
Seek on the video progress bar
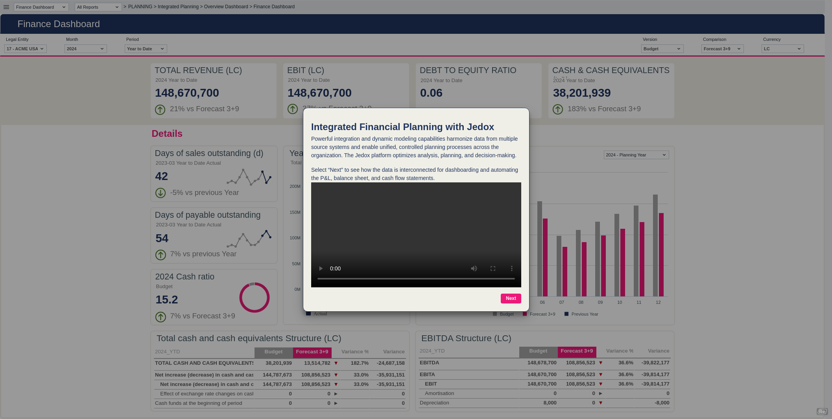[x=416, y=279]
